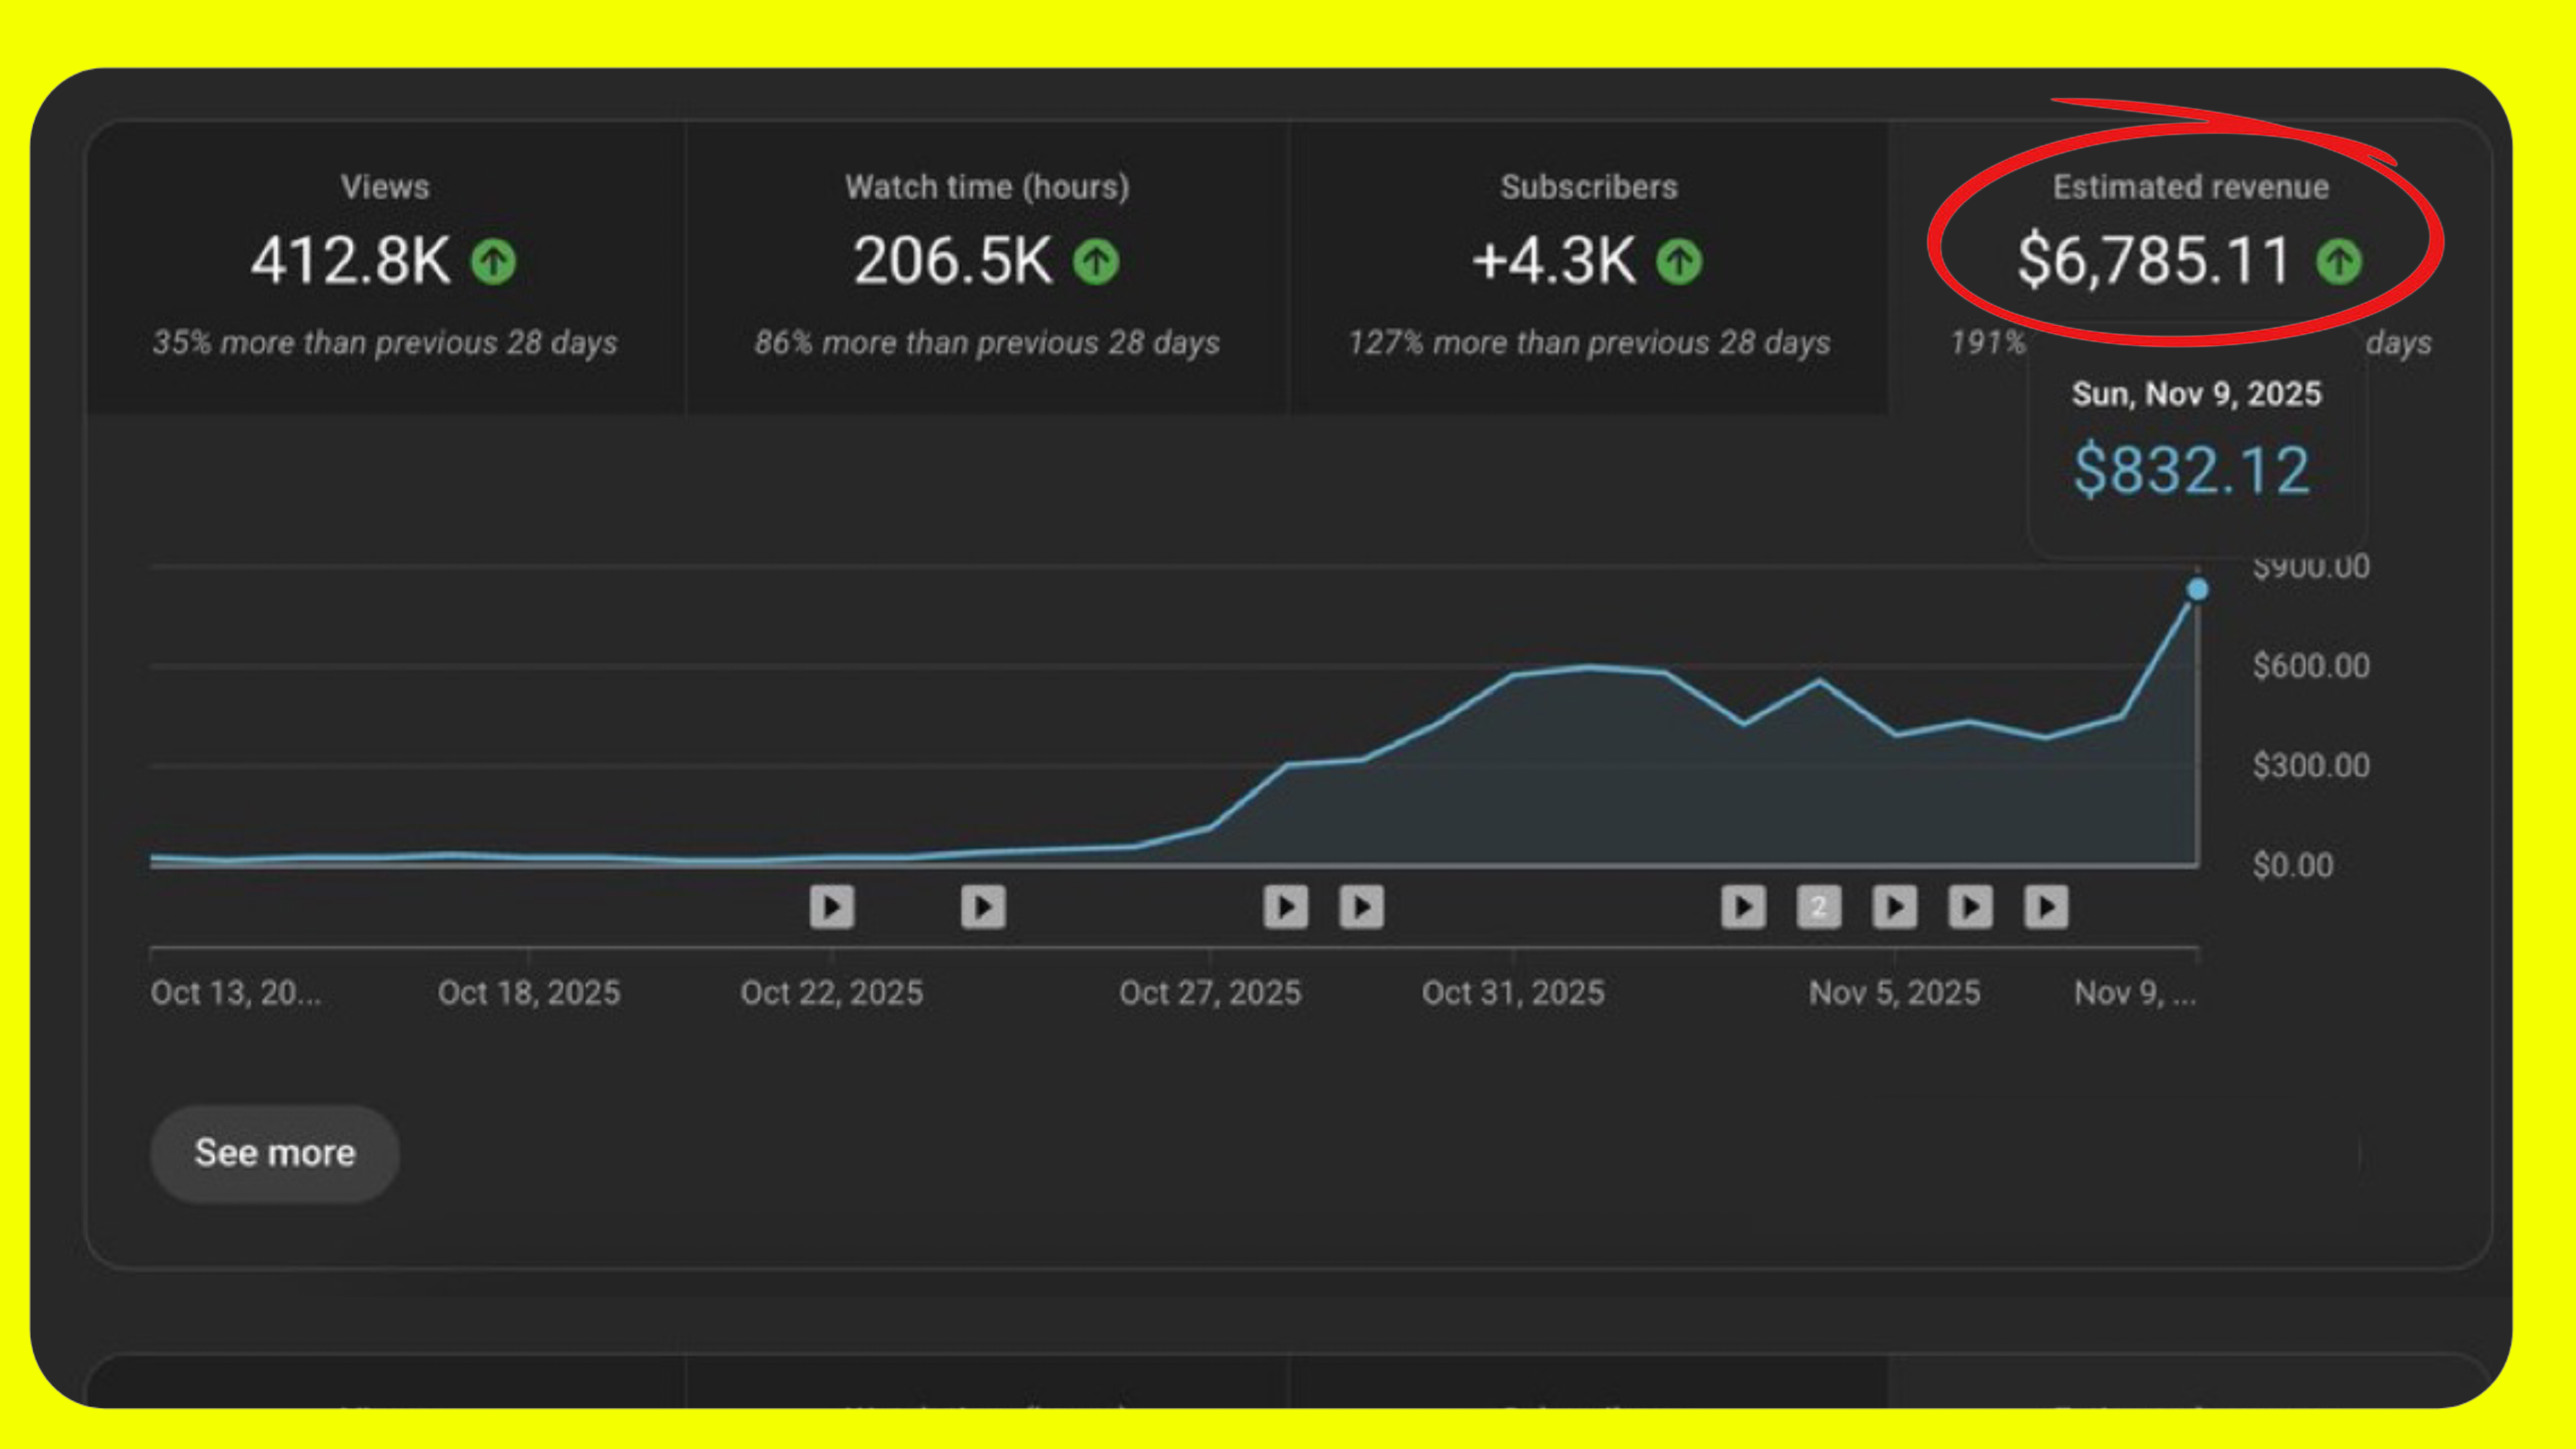
Task: Click the video marker below Oct 22
Action: 832,907
